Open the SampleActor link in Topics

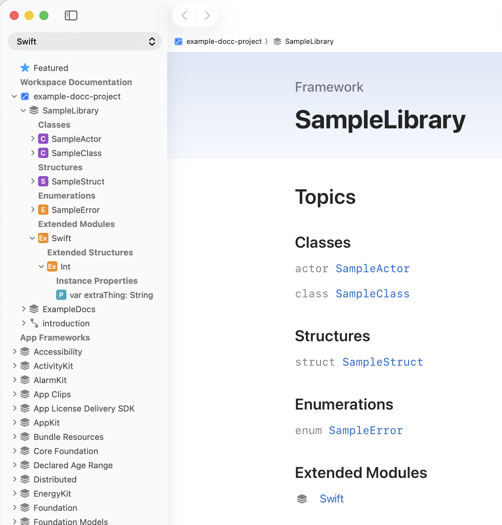tap(373, 269)
